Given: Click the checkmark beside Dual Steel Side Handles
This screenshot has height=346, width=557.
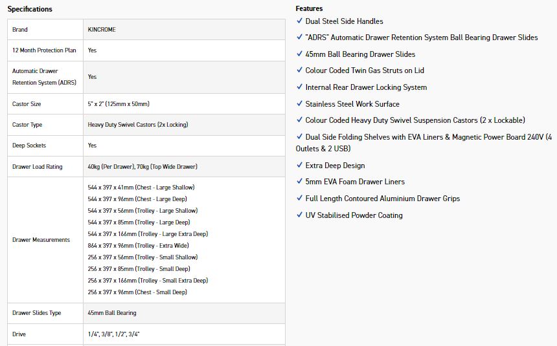Looking at the screenshot, I should (299, 21).
